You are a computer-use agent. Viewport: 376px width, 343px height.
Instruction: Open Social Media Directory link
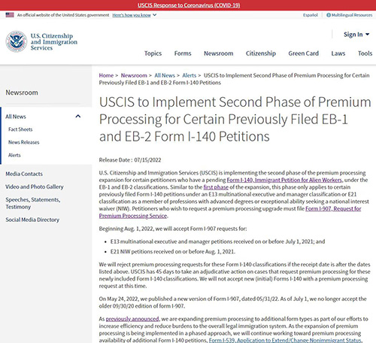(x=32, y=220)
